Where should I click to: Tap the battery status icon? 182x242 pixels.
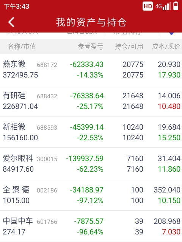pyautogui.click(x=176, y=6)
